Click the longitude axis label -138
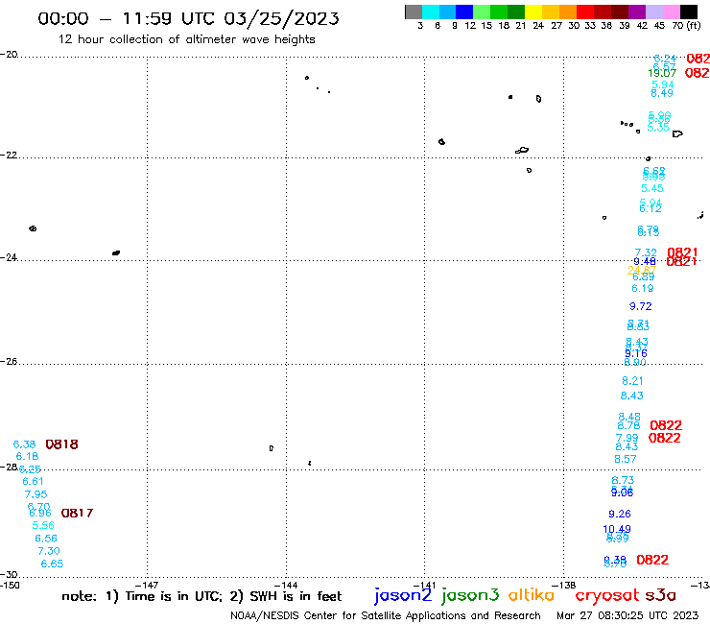The width and height of the screenshot is (710, 624). [x=564, y=585]
